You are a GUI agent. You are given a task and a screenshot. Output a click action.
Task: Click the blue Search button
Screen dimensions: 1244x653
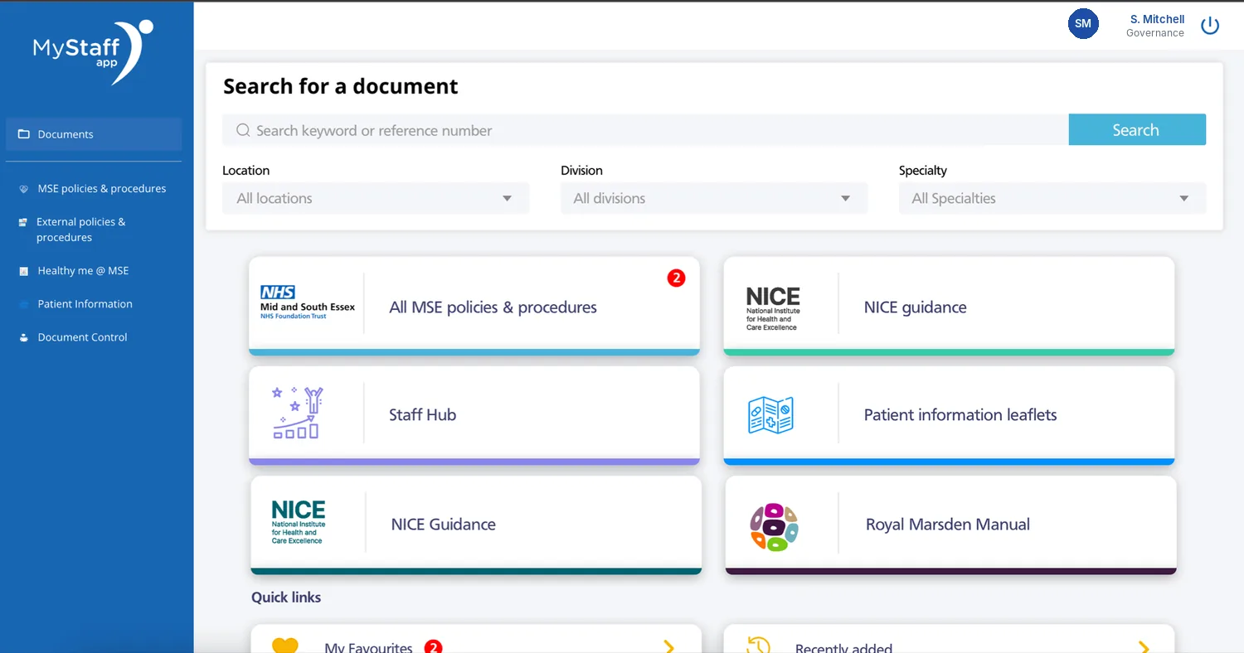[1137, 129]
